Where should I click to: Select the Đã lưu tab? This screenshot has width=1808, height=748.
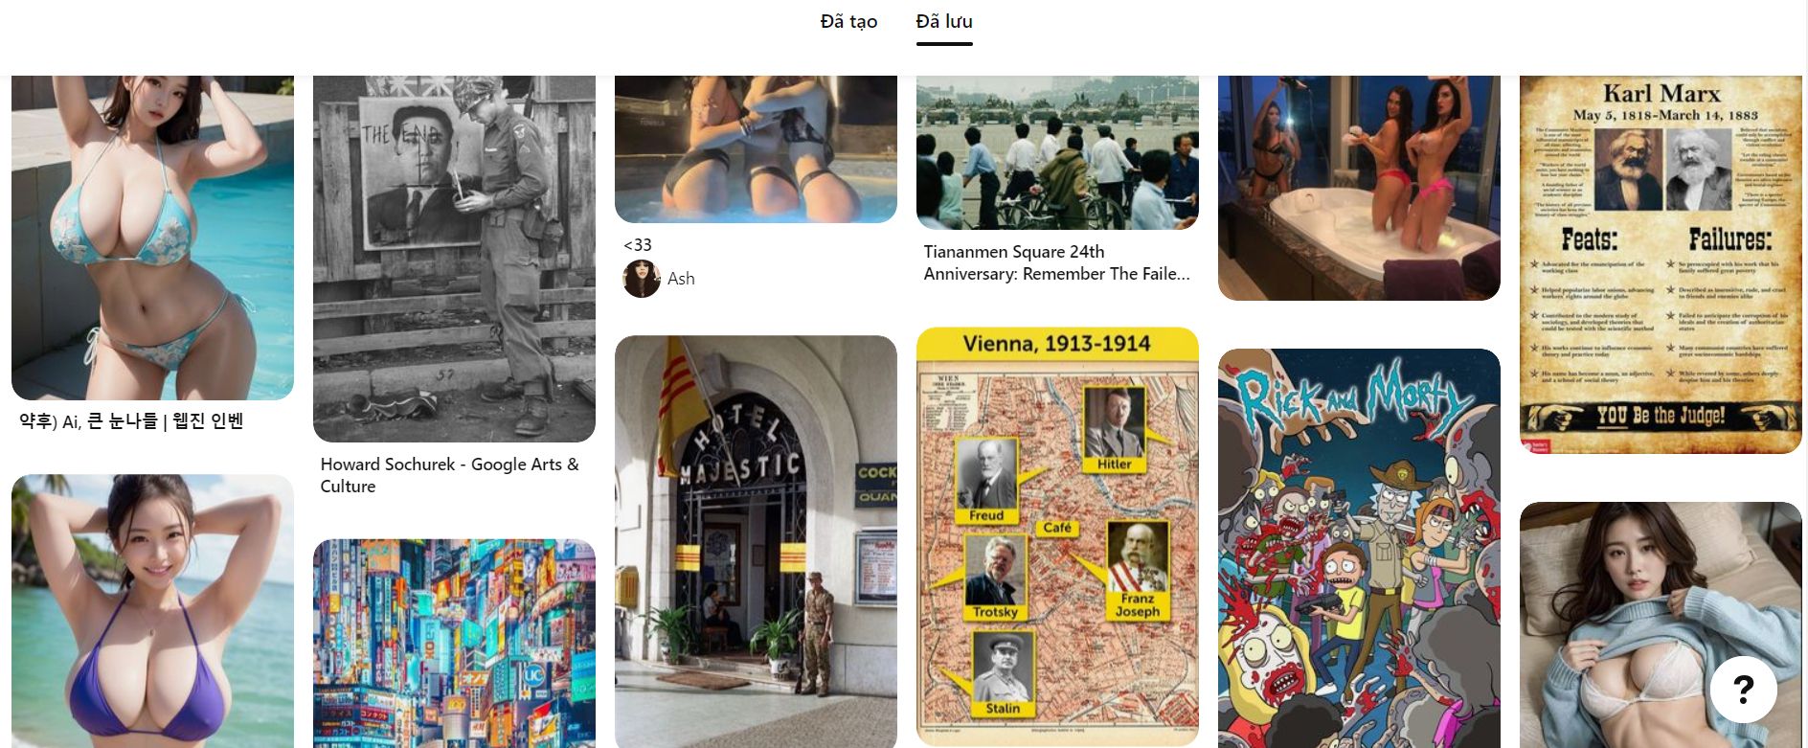[x=944, y=21]
